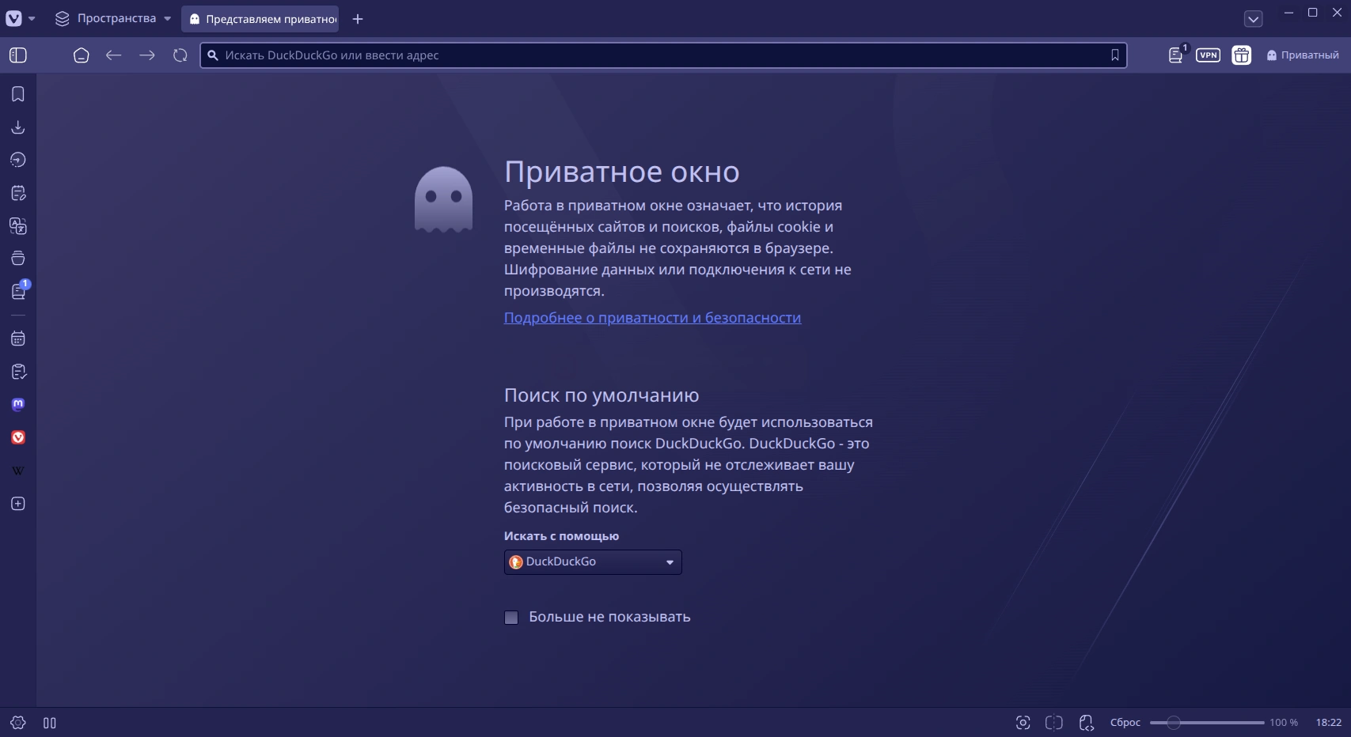Open the Bookmarks panel
1351x737 pixels.
point(17,94)
